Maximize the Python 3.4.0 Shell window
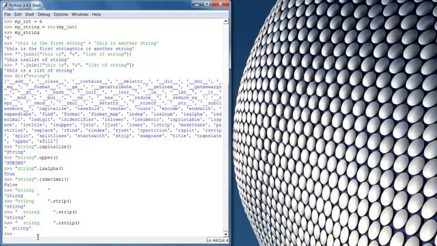437x246 pixels. click(207, 4)
